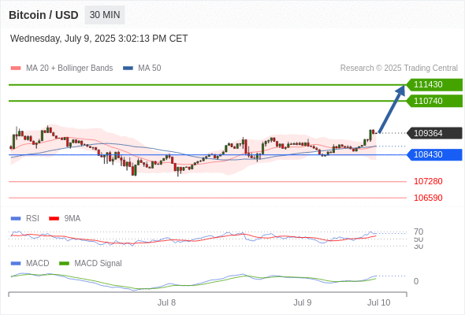The height and width of the screenshot is (315, 465).
Task: Click the MACD legend swatch
Action: [16, 264]
